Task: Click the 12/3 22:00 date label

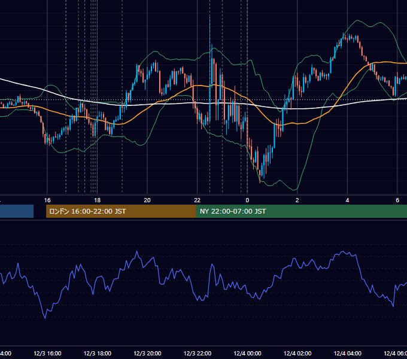Action: (198, 353)
